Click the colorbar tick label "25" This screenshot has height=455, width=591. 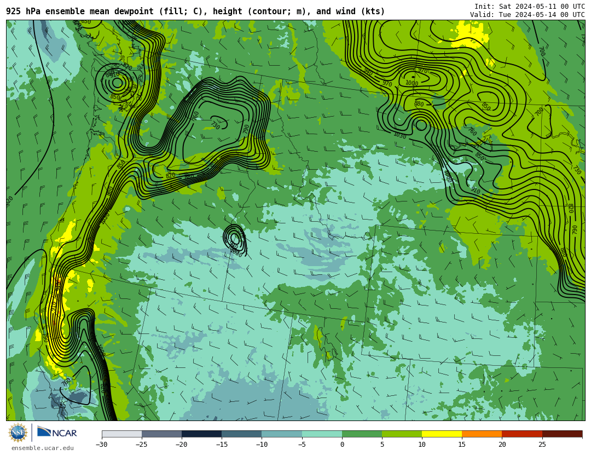tap(542, 445)
